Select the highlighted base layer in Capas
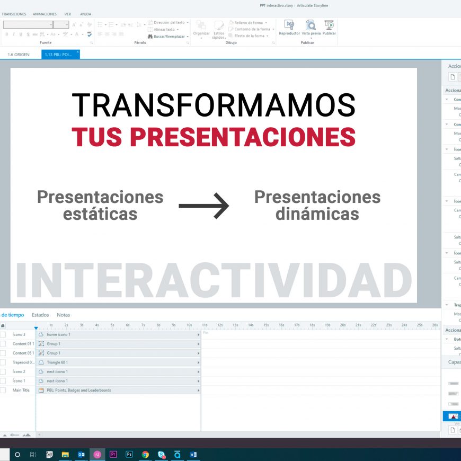This screenshot has height=461, width=461. click(452, 416)
